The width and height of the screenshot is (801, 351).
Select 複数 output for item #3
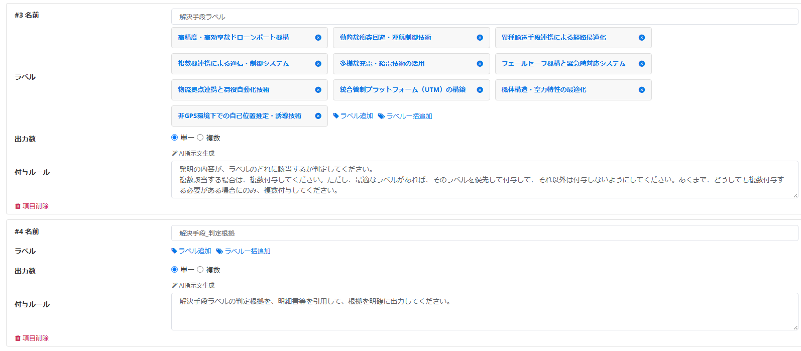(200, 138)
